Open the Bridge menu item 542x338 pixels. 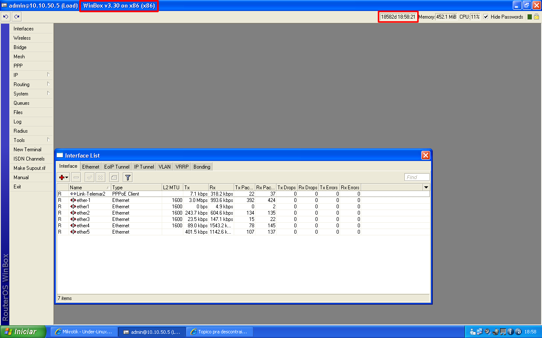click(x=31, y=47)
